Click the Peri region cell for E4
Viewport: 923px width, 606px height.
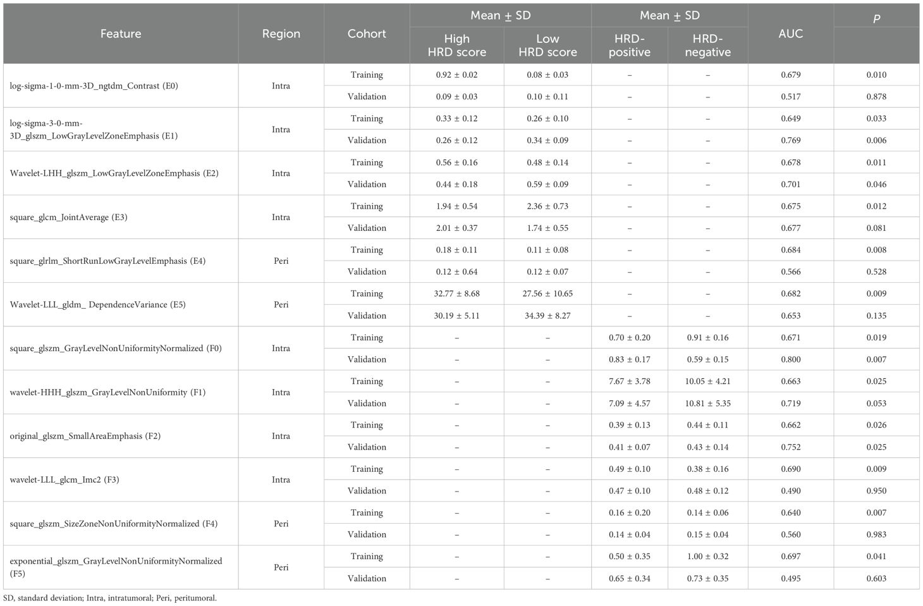pos(281,261)
